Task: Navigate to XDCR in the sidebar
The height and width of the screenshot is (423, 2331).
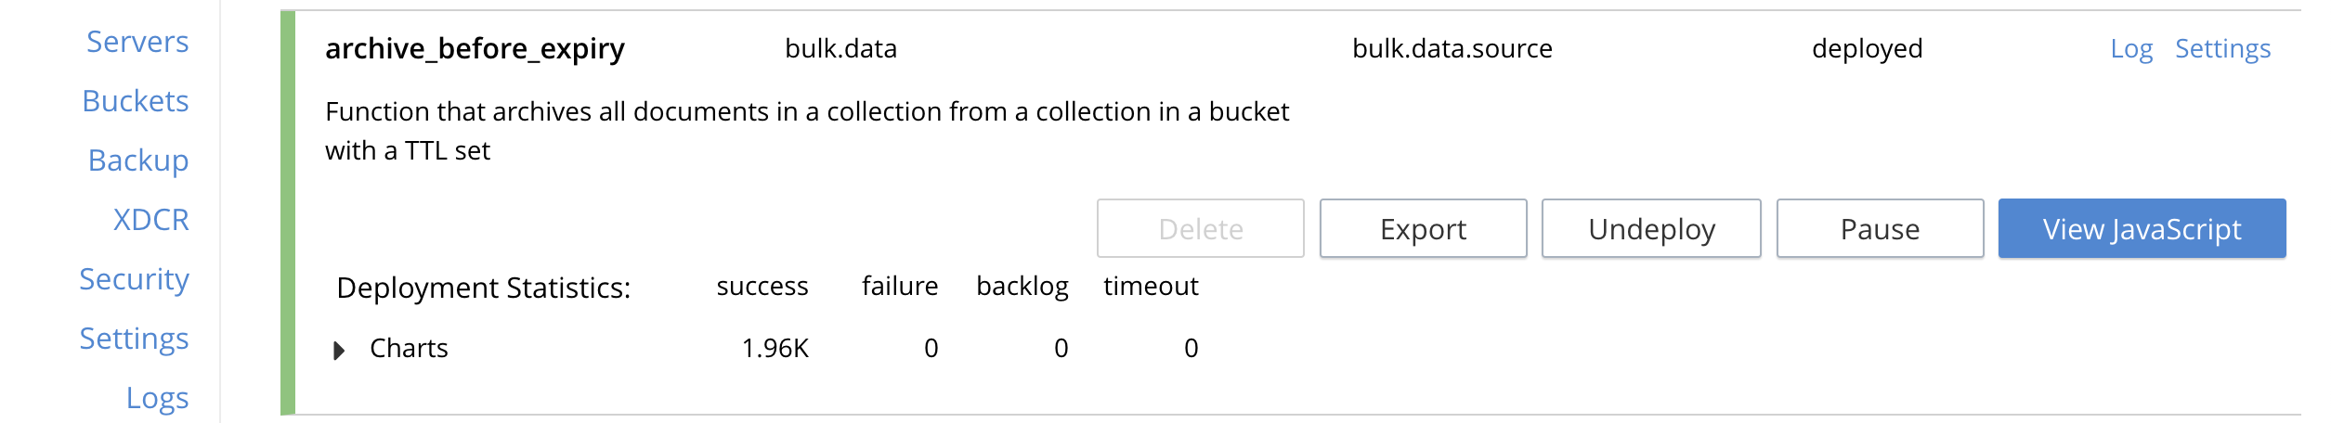Action: tap(151, 220)
